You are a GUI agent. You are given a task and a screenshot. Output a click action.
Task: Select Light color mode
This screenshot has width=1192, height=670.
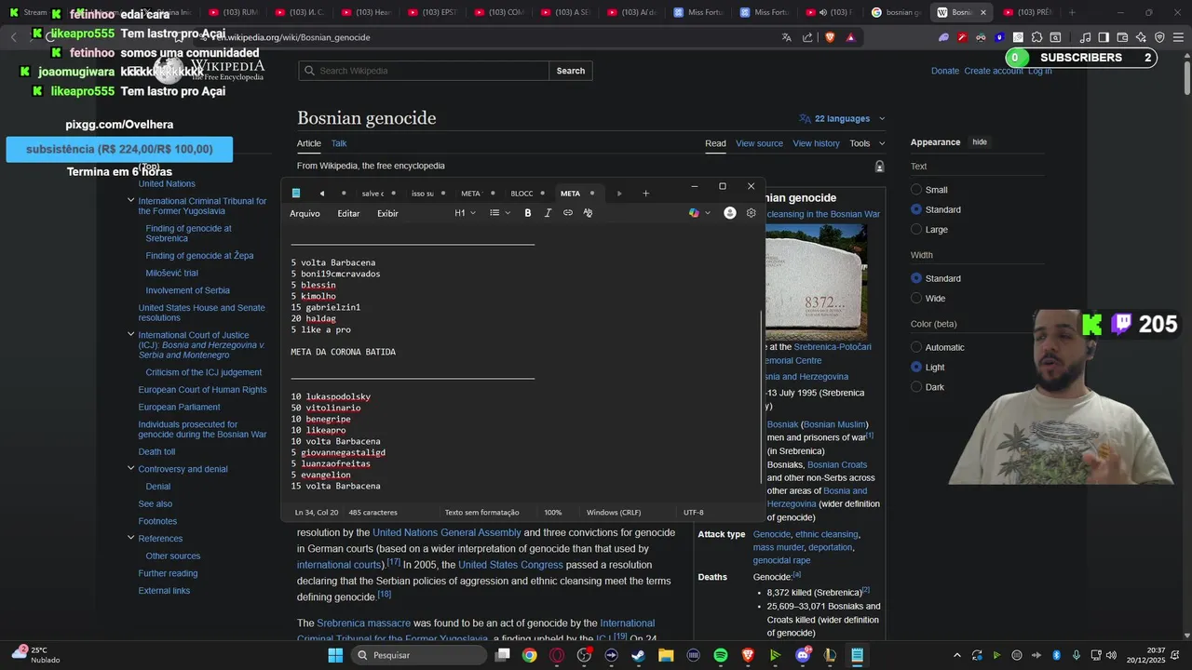coord(916,367)
